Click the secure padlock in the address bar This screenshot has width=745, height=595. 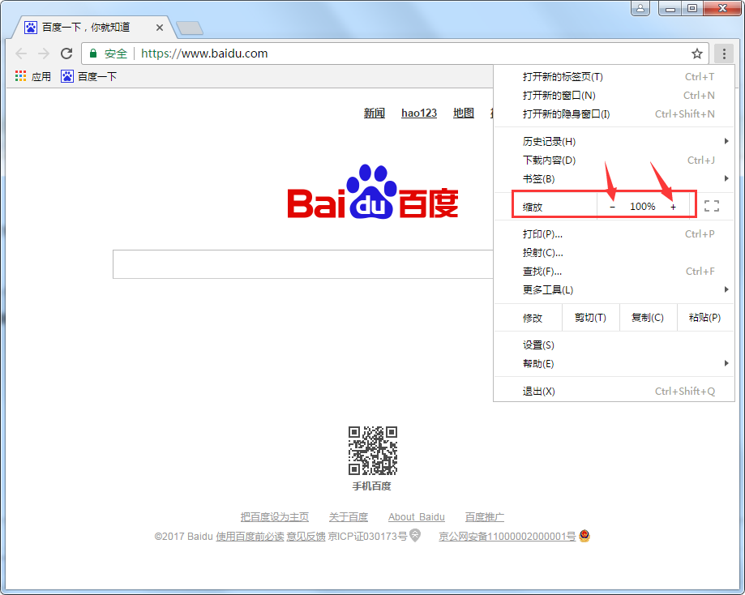pos(92,54)
